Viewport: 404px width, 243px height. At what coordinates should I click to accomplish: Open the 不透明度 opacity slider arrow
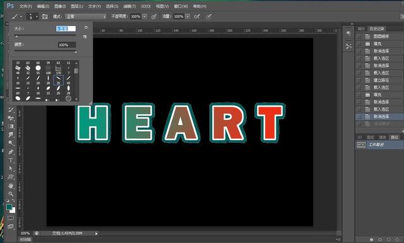point(145,16)
